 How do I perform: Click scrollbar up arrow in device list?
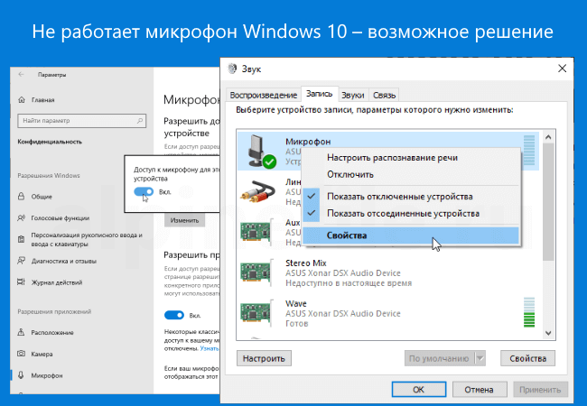(x=548, y=137)
